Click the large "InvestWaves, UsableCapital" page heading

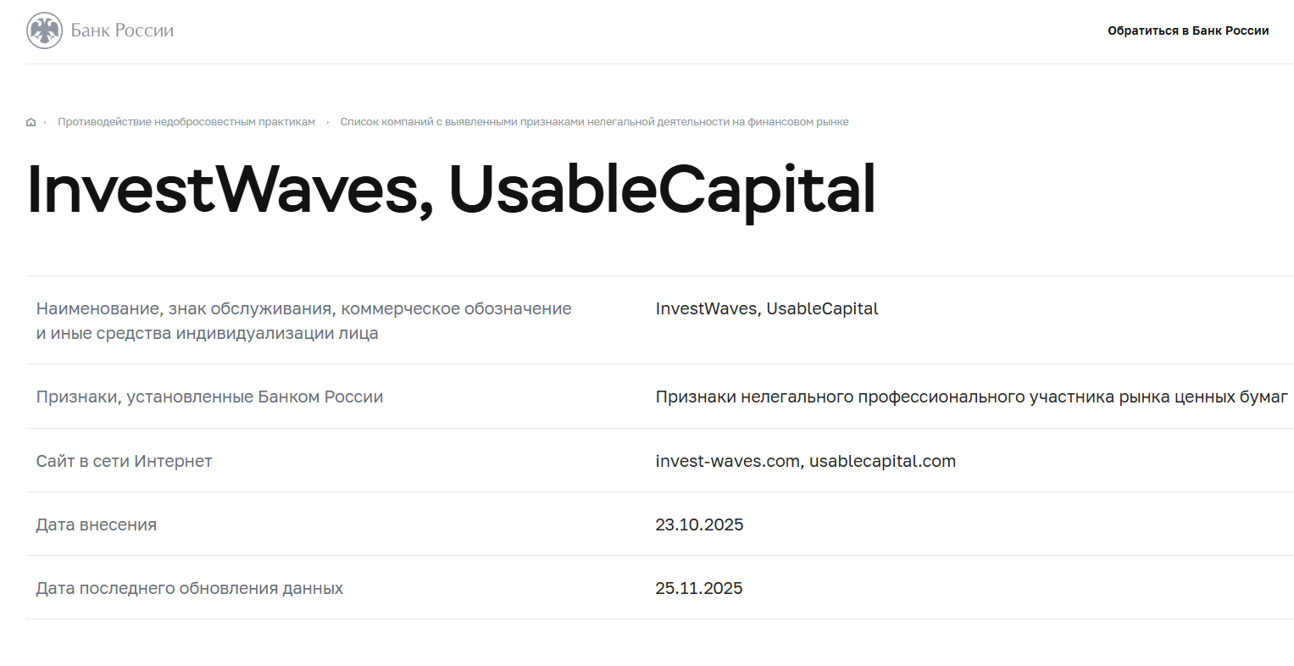click(x=451, y=189)
